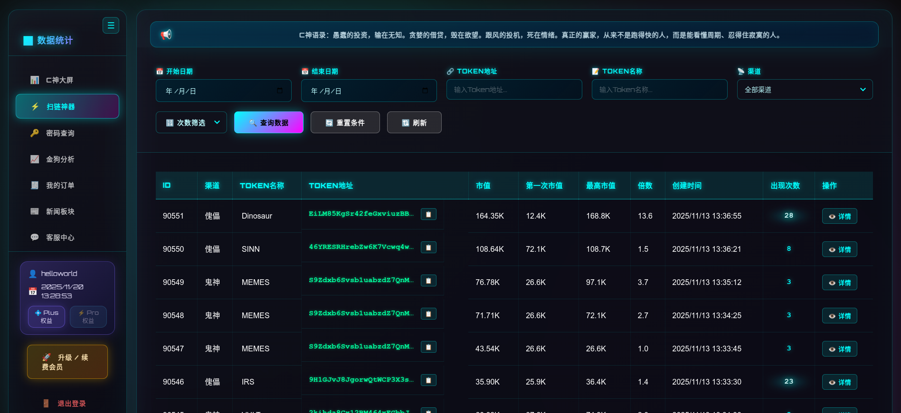View details for Dinosaur token row
This screenshot has height=413, width=901.
tap(839, 216)
